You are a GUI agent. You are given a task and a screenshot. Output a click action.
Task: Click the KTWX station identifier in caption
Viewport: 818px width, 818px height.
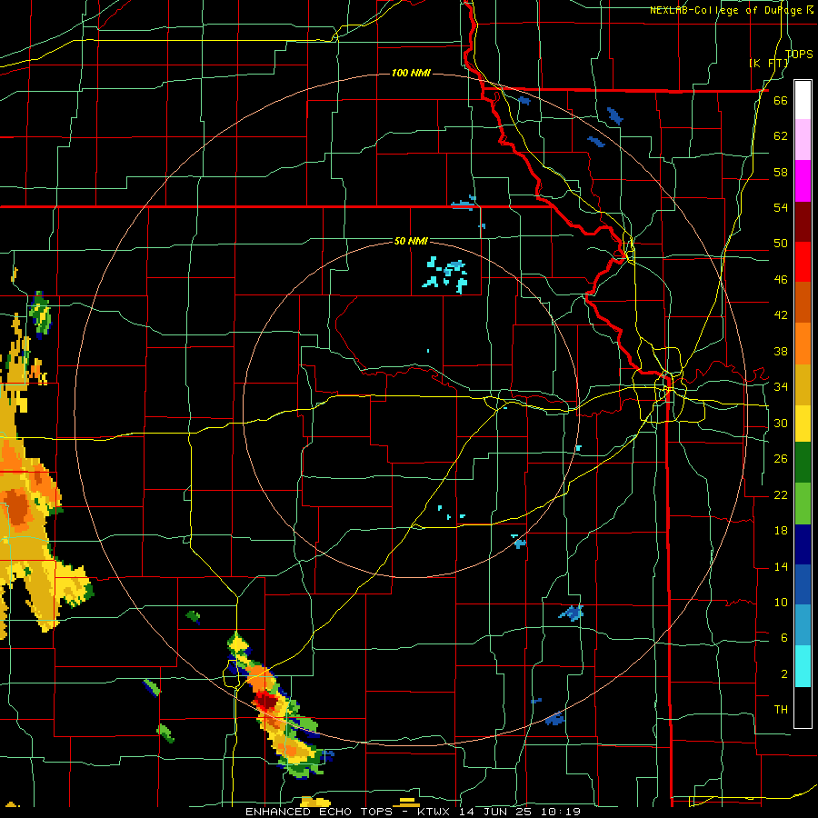pyautogui.click(x=435, y=812)
